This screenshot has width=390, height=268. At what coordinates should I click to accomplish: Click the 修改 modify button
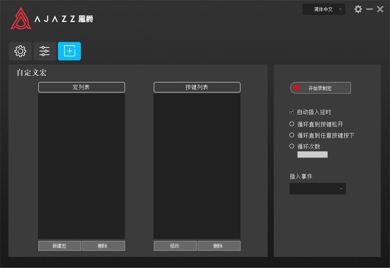coord(175,246)
